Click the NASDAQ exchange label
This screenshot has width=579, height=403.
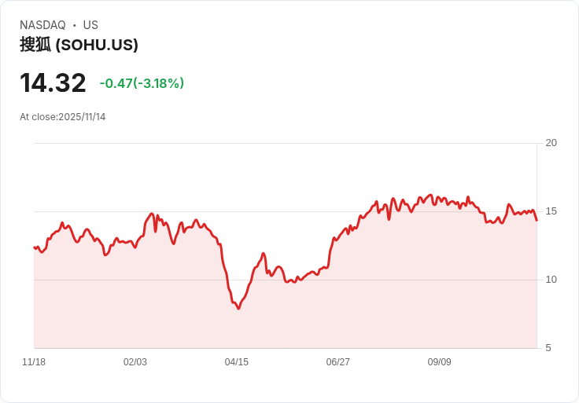42,25
